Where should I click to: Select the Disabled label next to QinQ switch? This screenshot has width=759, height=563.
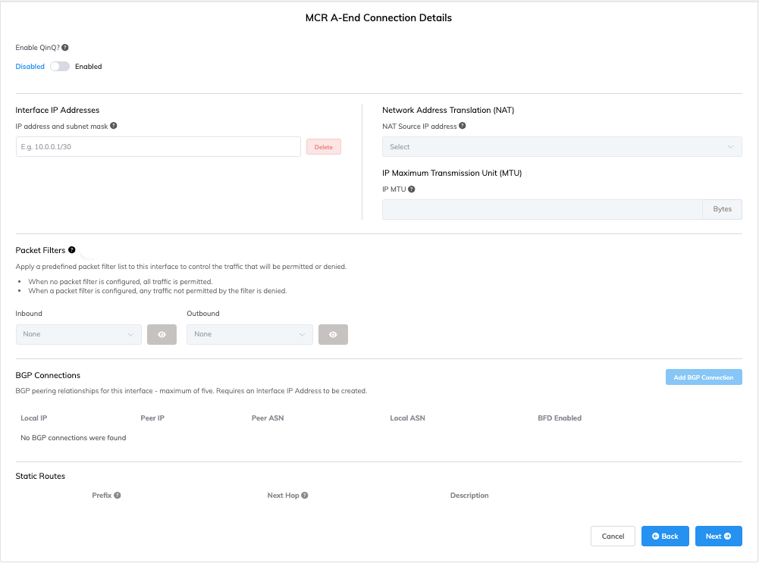(28, 66)
